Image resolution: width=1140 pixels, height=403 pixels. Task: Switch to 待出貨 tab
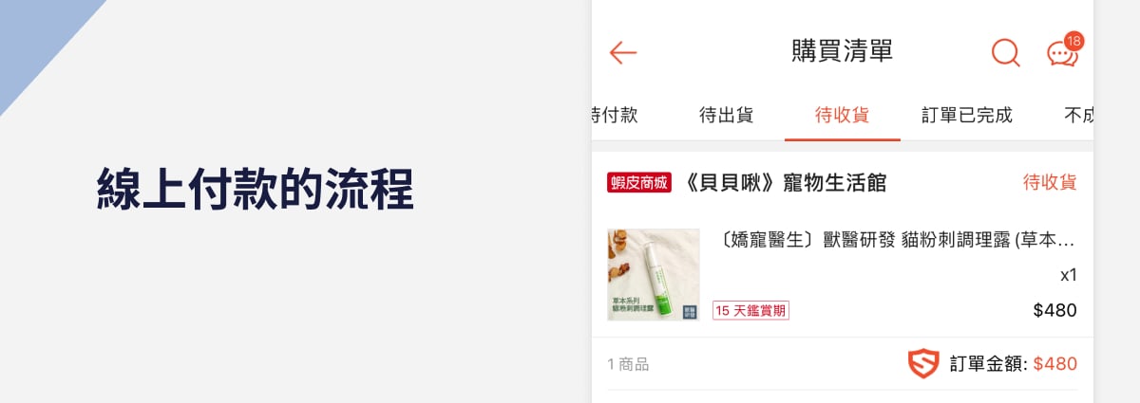click(727, 116)
